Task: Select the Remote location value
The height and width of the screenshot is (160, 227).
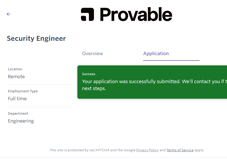Action: click(x=16, y=77)
